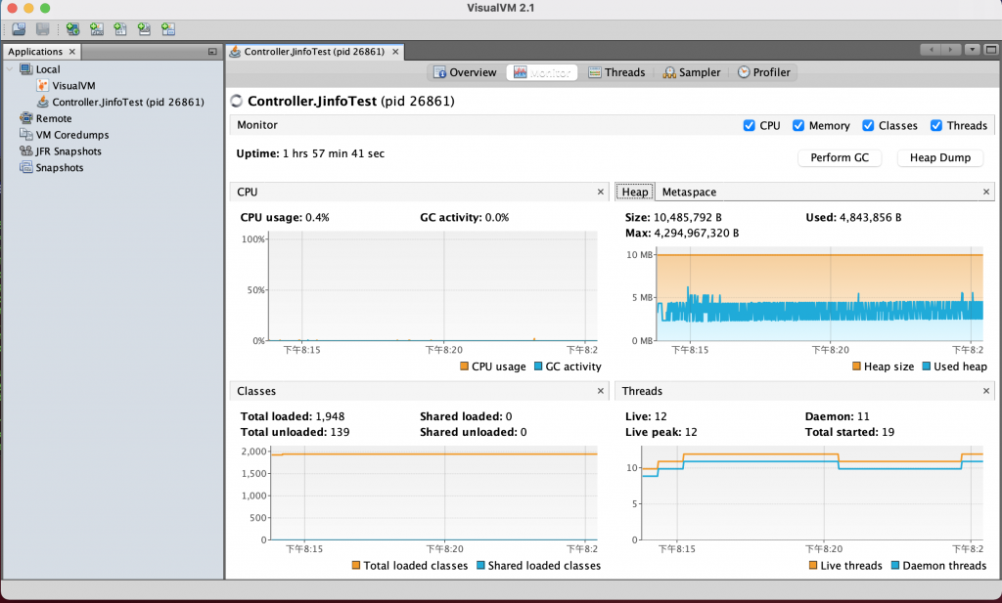Click the Used heap value 4,843,856 B
Image resolution: width=1002 pixels, height=603 pixels.
tap(870, 218)
